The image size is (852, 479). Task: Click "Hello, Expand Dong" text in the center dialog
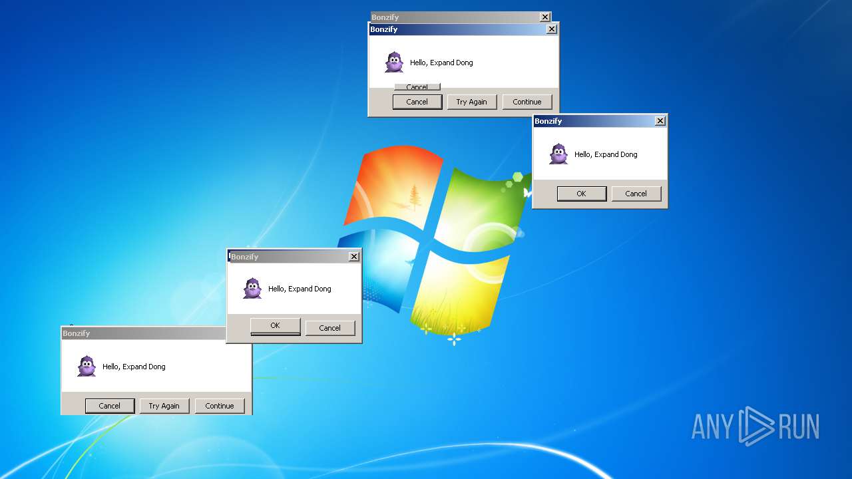pos(300,289)
